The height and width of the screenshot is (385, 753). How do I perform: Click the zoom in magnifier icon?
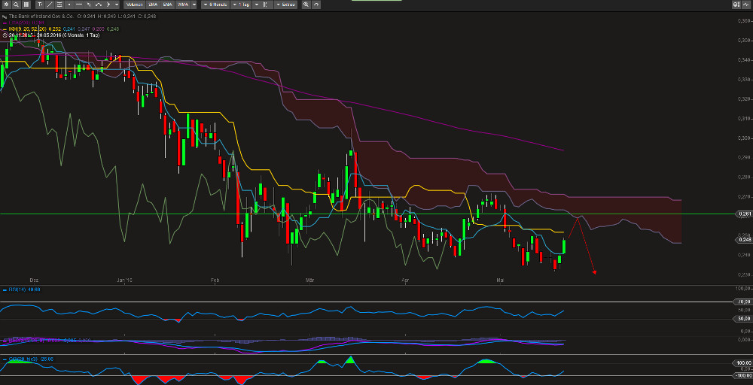306,5
